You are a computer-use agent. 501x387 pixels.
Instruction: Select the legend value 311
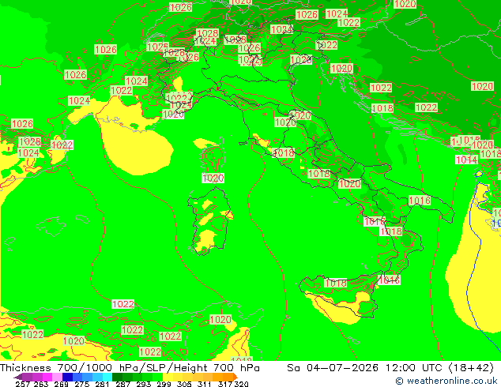[x=205, y=384]
